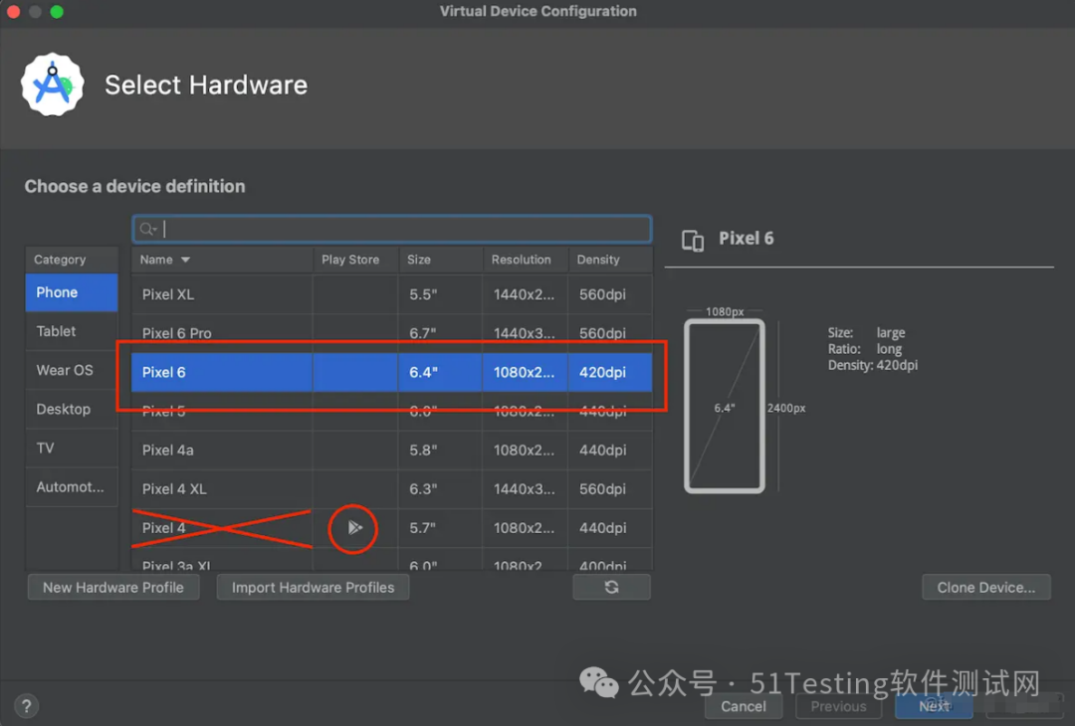Click the Previous button

coord(838,706)
